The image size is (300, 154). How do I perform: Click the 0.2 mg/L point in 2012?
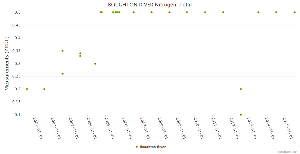click(x=241, y=89)
